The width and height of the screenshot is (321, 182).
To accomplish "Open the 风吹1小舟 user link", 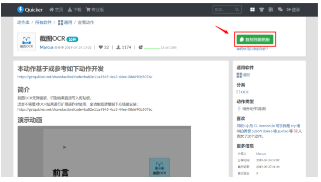I will 245,126.
